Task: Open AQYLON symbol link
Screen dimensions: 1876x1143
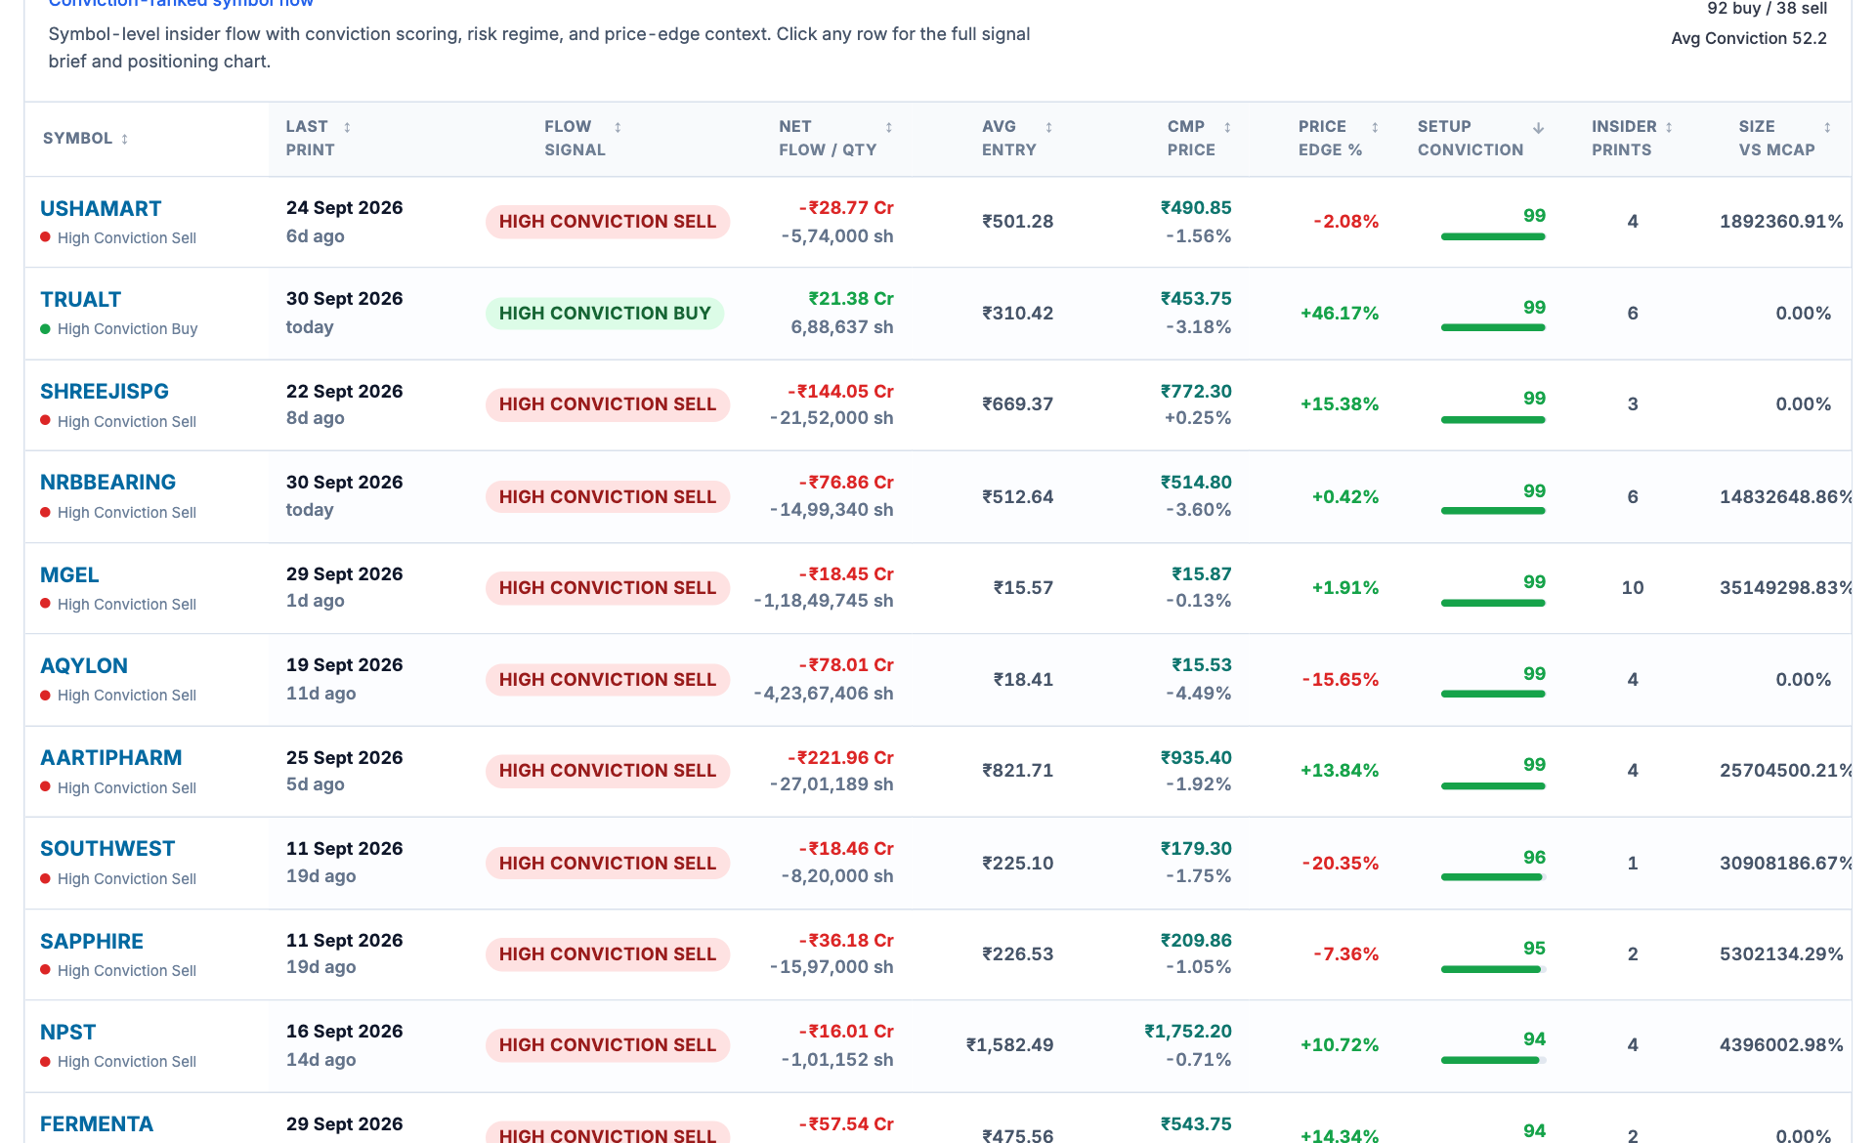Action: click(84, 665)
